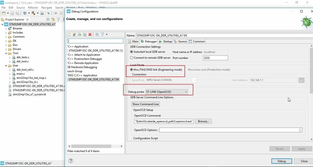Delete selected configuration with red X
The image size is (313, 167).
[x=90, y=34]
